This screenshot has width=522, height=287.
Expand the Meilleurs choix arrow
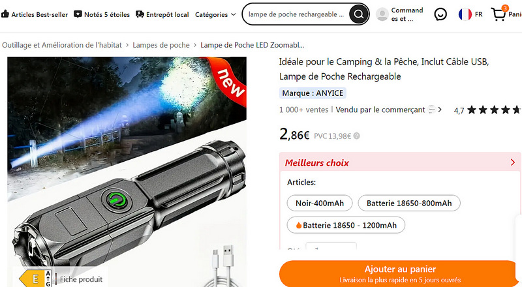coord(513,162)
